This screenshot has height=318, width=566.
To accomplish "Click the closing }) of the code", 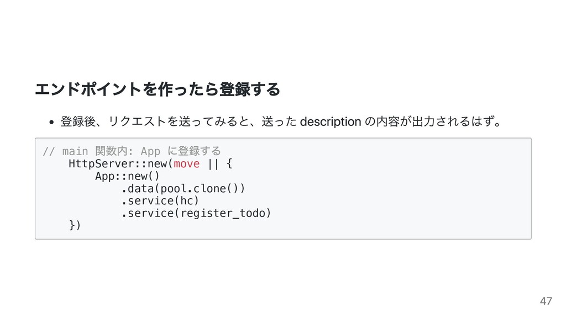I will (75, 225).
